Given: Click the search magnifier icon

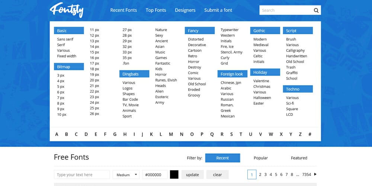Looking at the screenshot, I should 316,10.
